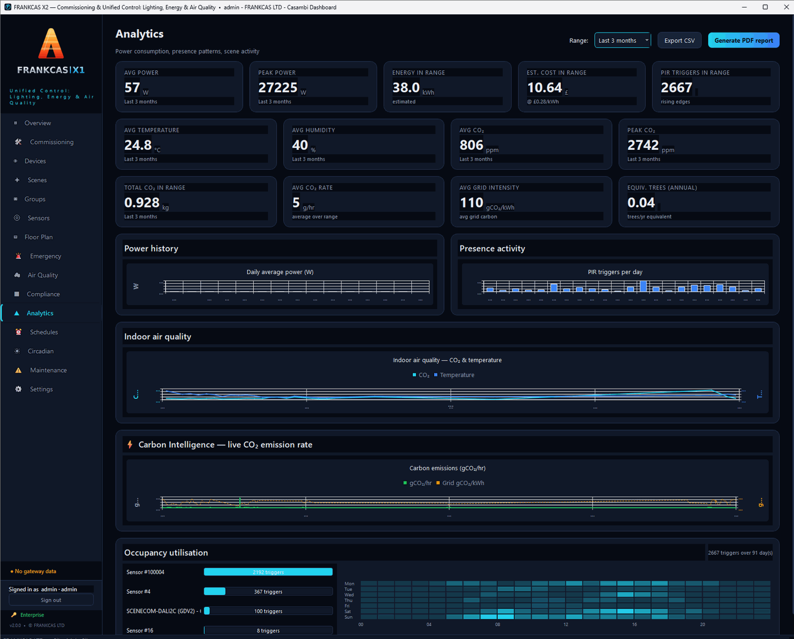Viewport: 794px width, 639px height.
Task: Click the Analytics triangle icon
Action: (16, 314)
